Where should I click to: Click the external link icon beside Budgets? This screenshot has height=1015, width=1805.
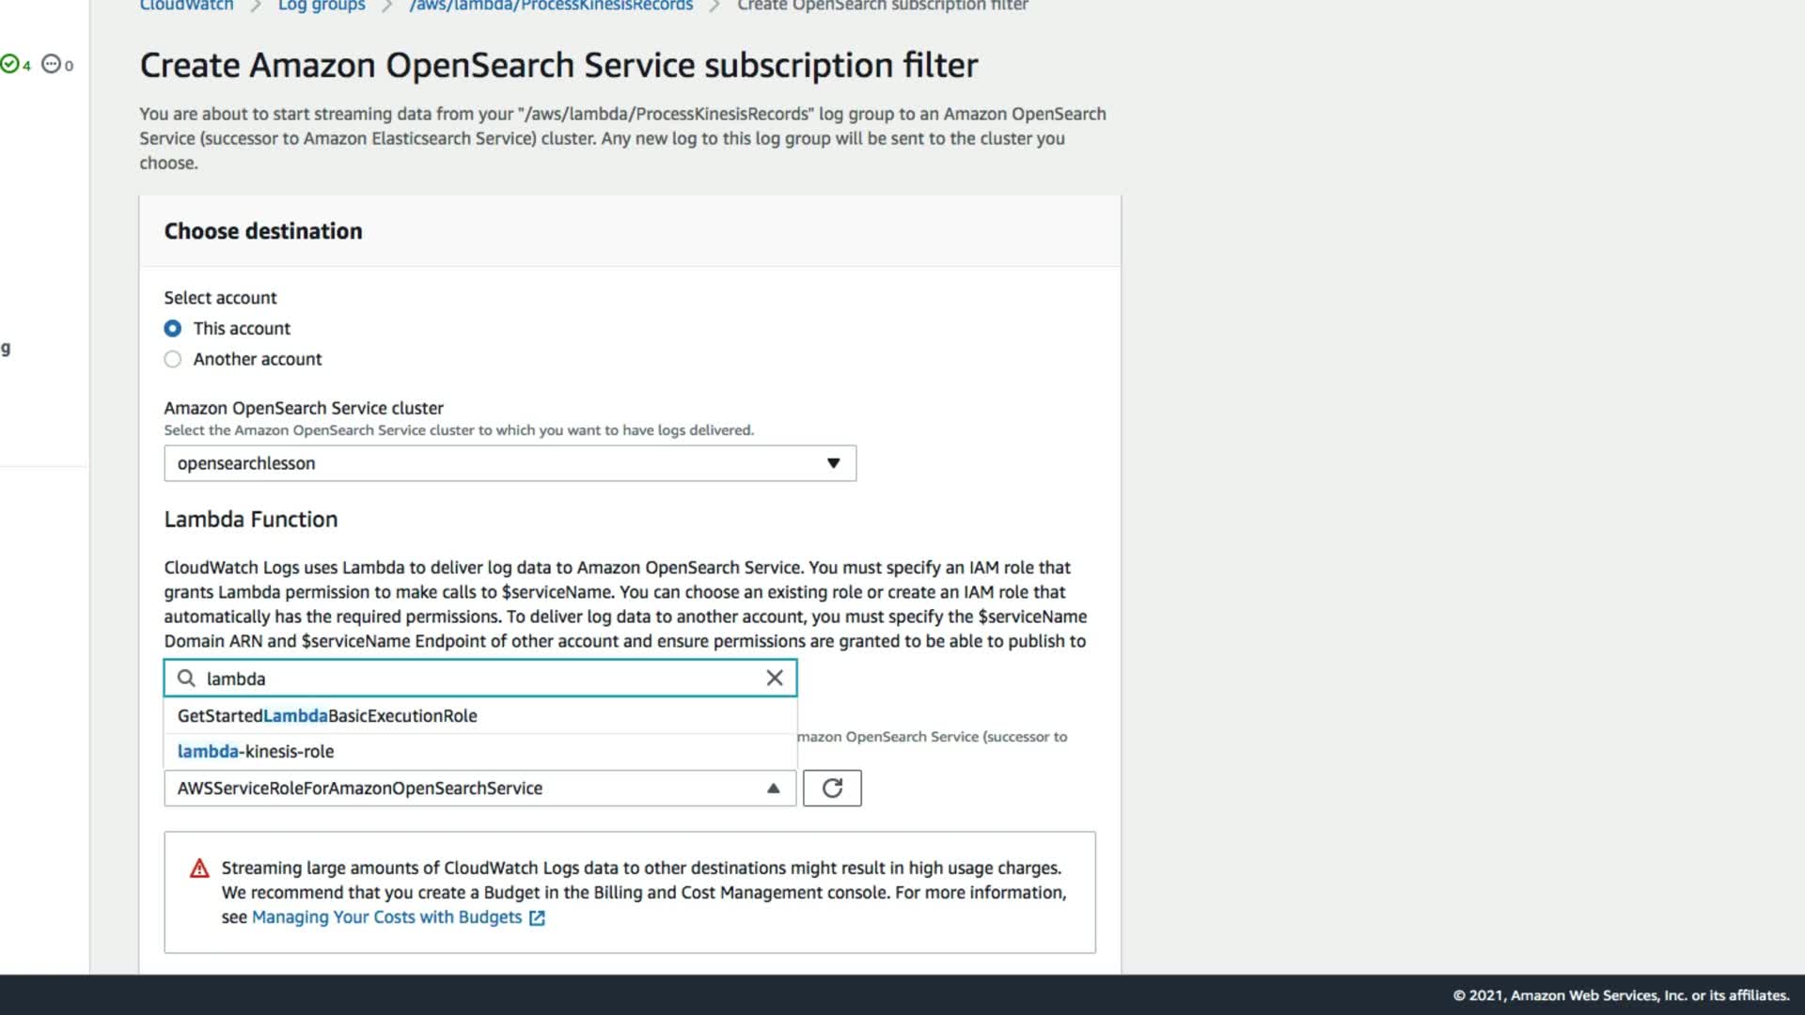537,917
